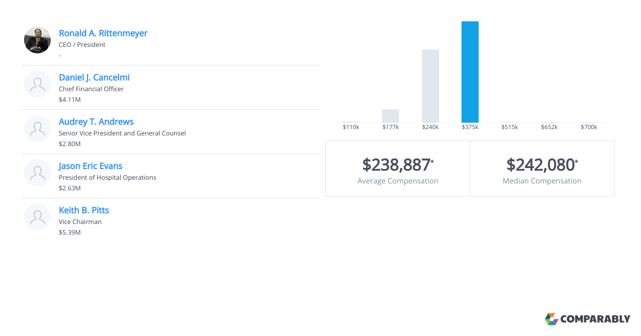This screenshot has height=336, width=641.
Task: Click the $110k axis label
Action: pyautogui.click(x=351, y=127)
